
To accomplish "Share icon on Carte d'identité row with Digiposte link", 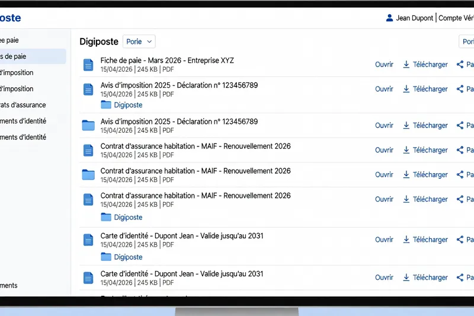I will (x=460, y=240).
